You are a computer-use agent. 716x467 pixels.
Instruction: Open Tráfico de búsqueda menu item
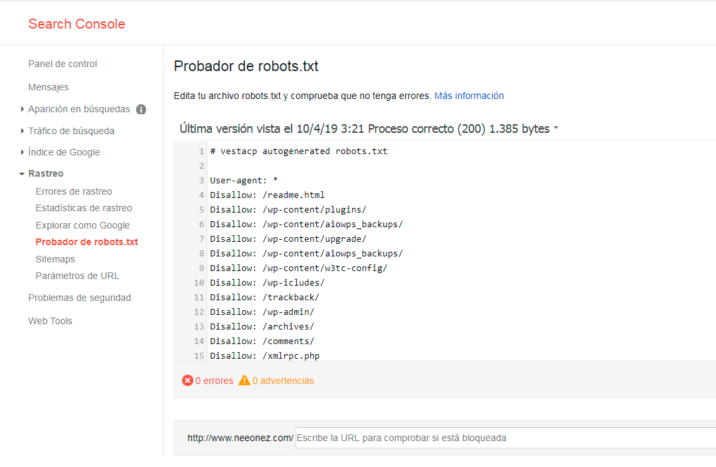71,131
